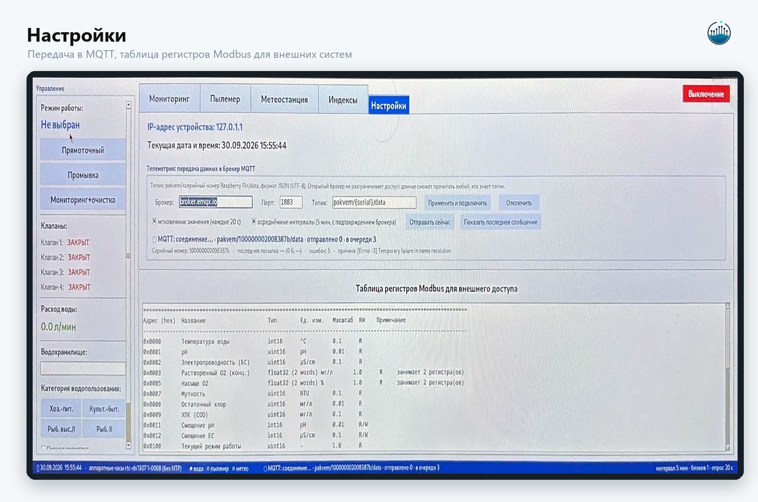Select Прямоточный operating mode
Image resolution: width=758 pixels, height=502 pixels.
83,150
